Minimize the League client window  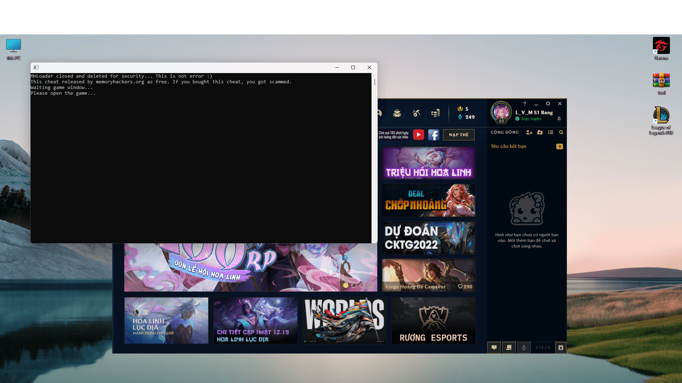[536, 104]
